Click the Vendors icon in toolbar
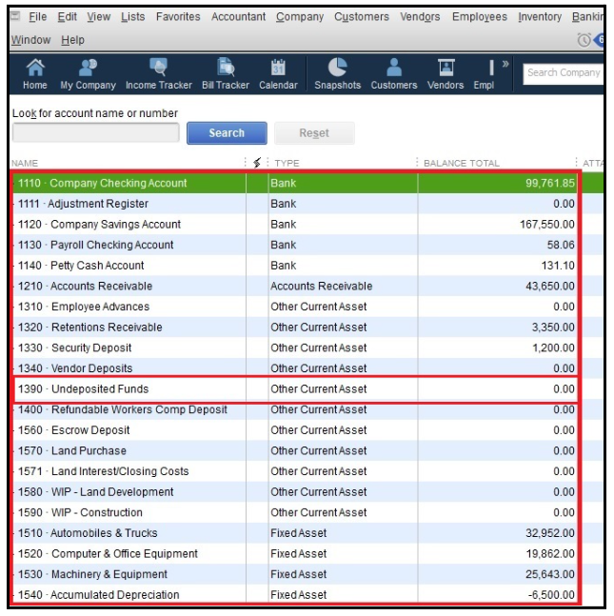 (x=446, y=73)
